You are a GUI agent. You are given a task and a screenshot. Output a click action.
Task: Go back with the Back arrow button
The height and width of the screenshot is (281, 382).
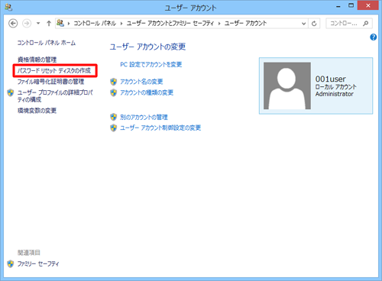(13, 24)
